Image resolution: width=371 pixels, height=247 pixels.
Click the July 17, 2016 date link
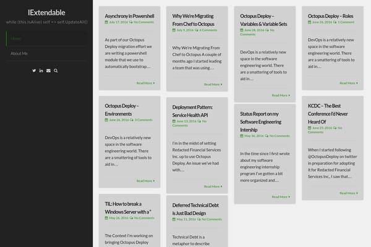click(118, 22)
